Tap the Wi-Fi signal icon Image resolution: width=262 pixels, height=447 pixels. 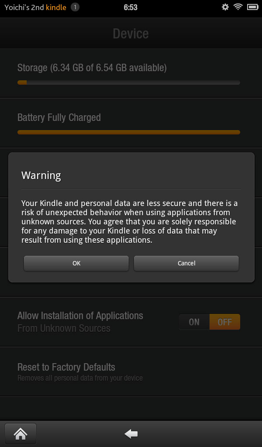point(238,7)
